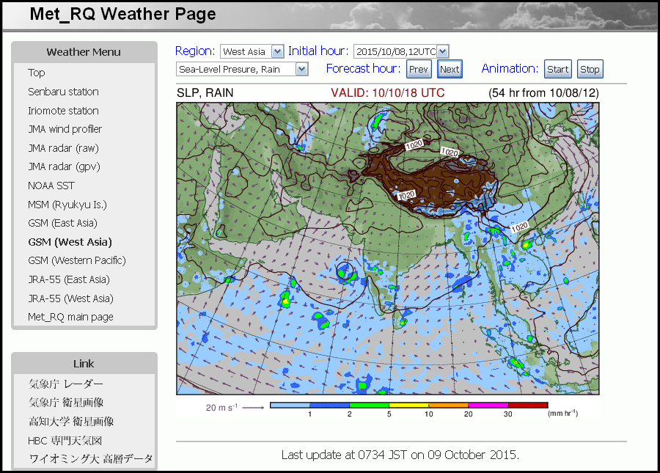This screenshot has height=473, width=660.
Task: Click the yellow swatch in rain legend
Action: (x=408, y=406)
